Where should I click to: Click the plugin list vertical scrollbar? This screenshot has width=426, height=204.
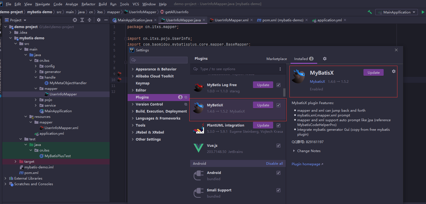pos(284,92)
